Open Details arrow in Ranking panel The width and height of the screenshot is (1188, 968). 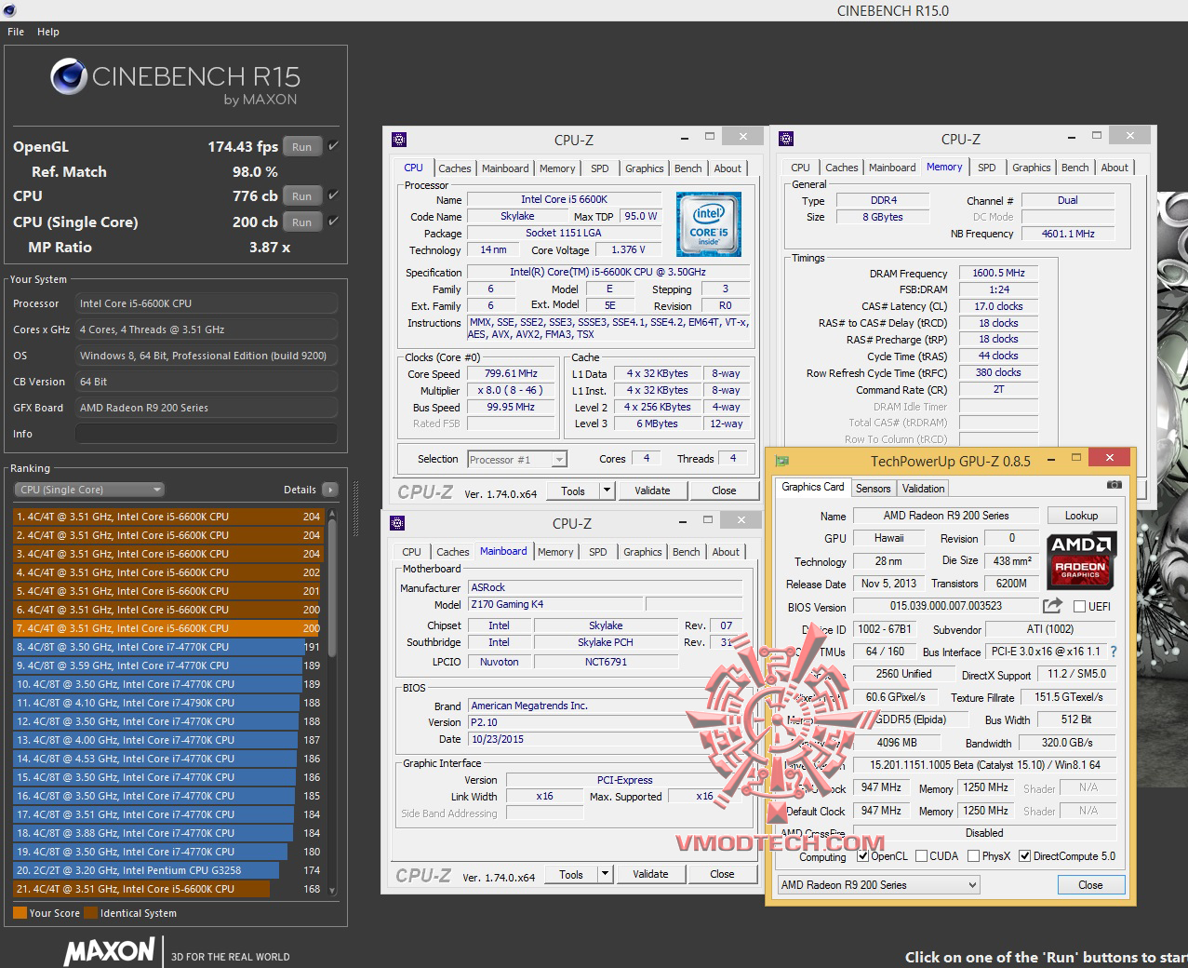330,490
